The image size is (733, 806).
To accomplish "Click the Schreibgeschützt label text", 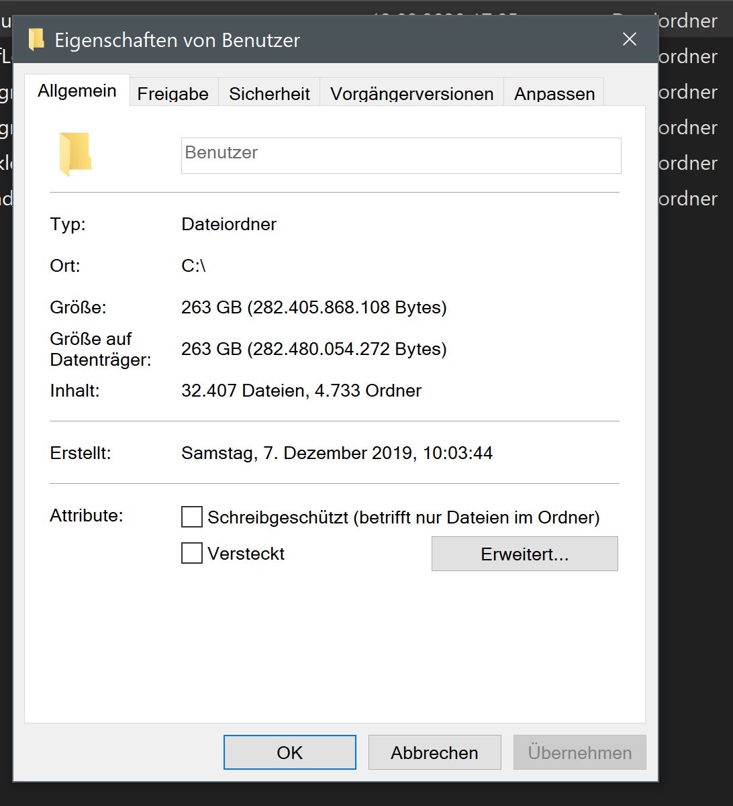I will coord(403,517).
